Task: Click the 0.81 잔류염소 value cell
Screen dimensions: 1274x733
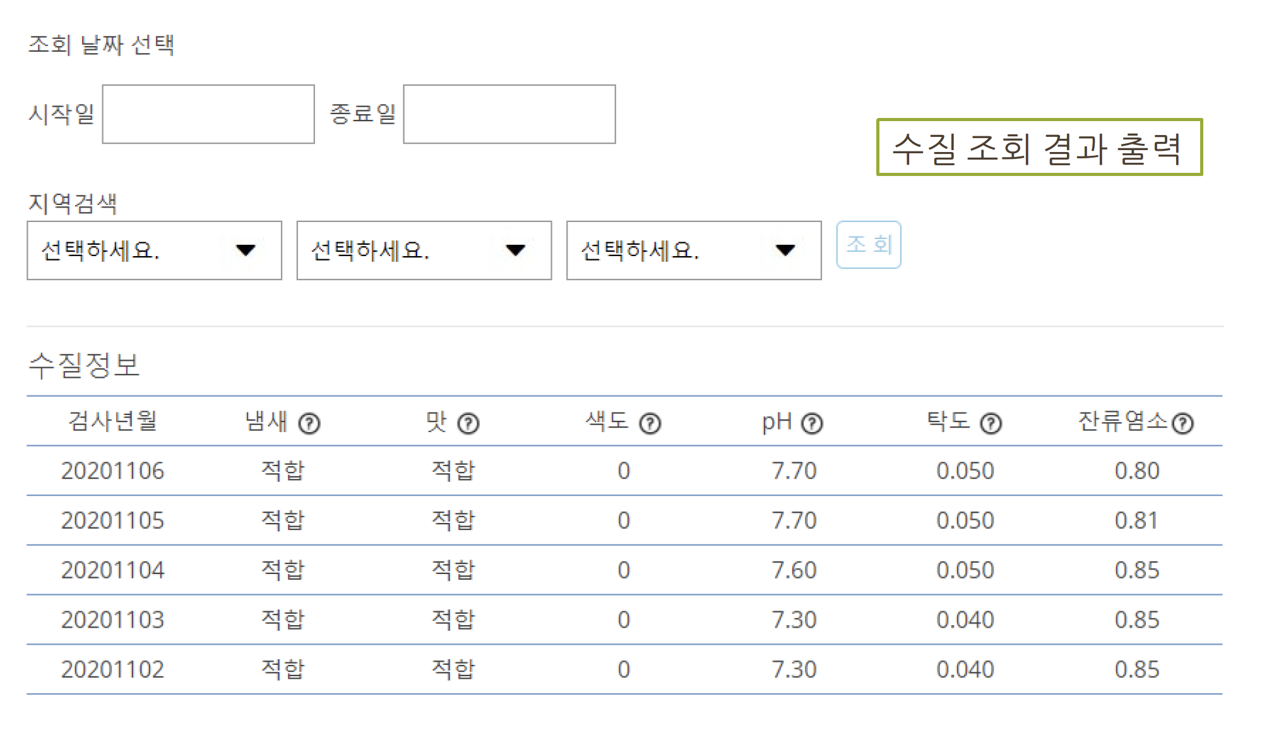Action: pyautogui.click(x=1136, y=521)
